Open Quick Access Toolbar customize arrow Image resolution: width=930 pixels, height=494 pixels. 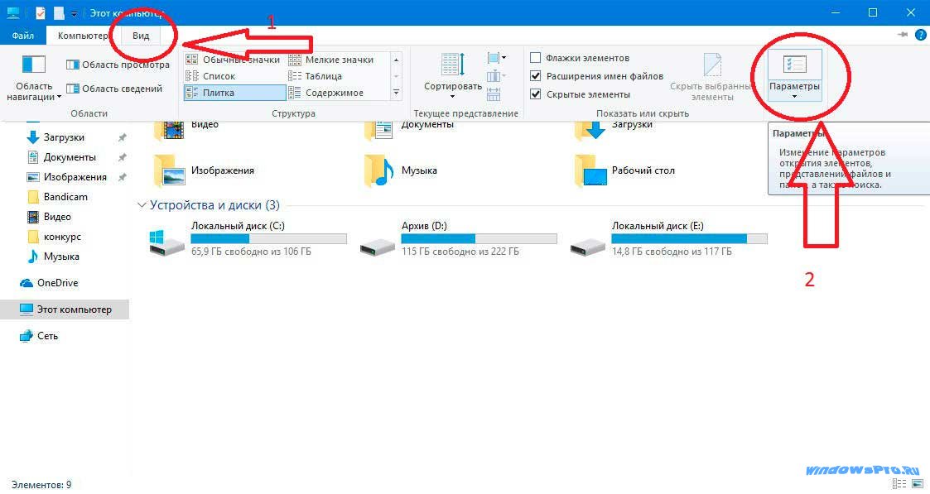coord(75,13)
